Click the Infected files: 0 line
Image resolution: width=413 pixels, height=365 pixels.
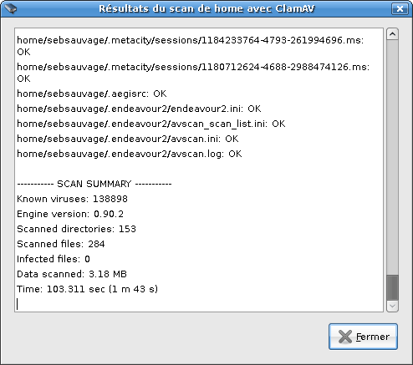(x=54, y=259)
